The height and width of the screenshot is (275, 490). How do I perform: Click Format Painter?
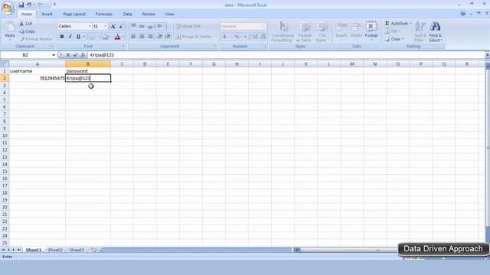click(x=36, y=39)
